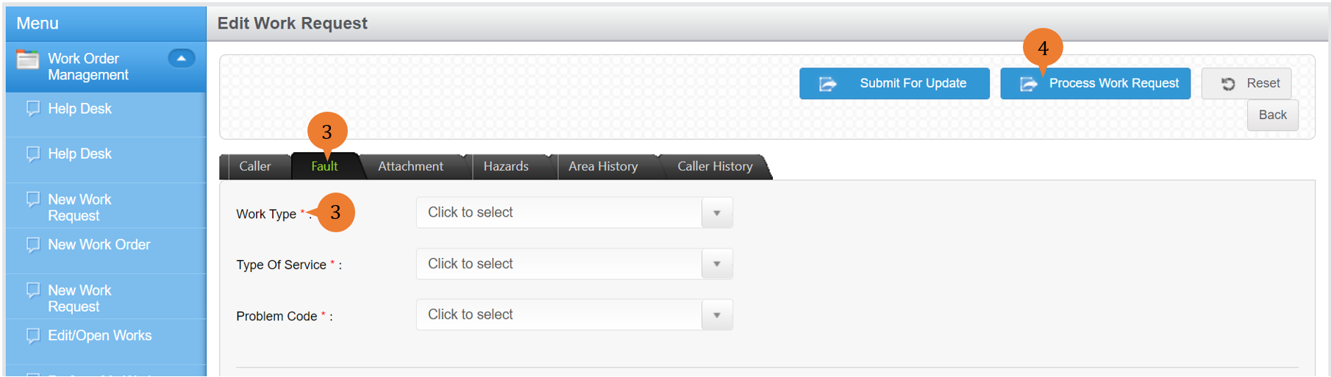This screenshot has height=377, width=1331.
Task: Click the share icon on Submit For Update
Action: (x=828, y=84)
